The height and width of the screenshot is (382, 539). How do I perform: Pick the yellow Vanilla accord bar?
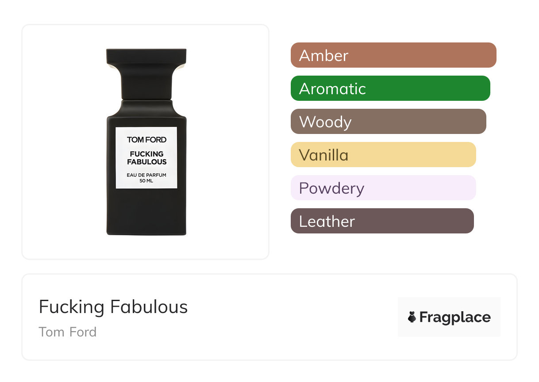tap(383, 155)
